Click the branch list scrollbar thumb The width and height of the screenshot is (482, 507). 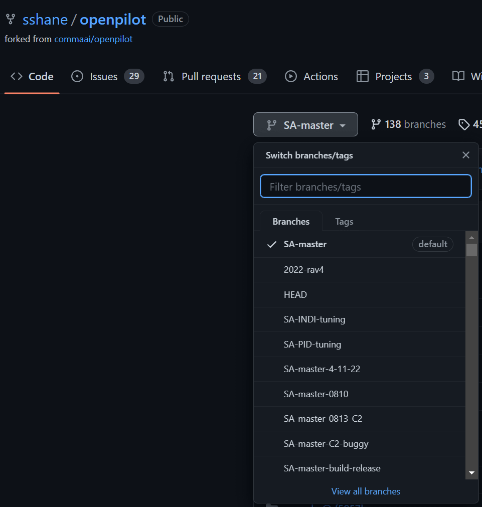click(x=471, y=250)
